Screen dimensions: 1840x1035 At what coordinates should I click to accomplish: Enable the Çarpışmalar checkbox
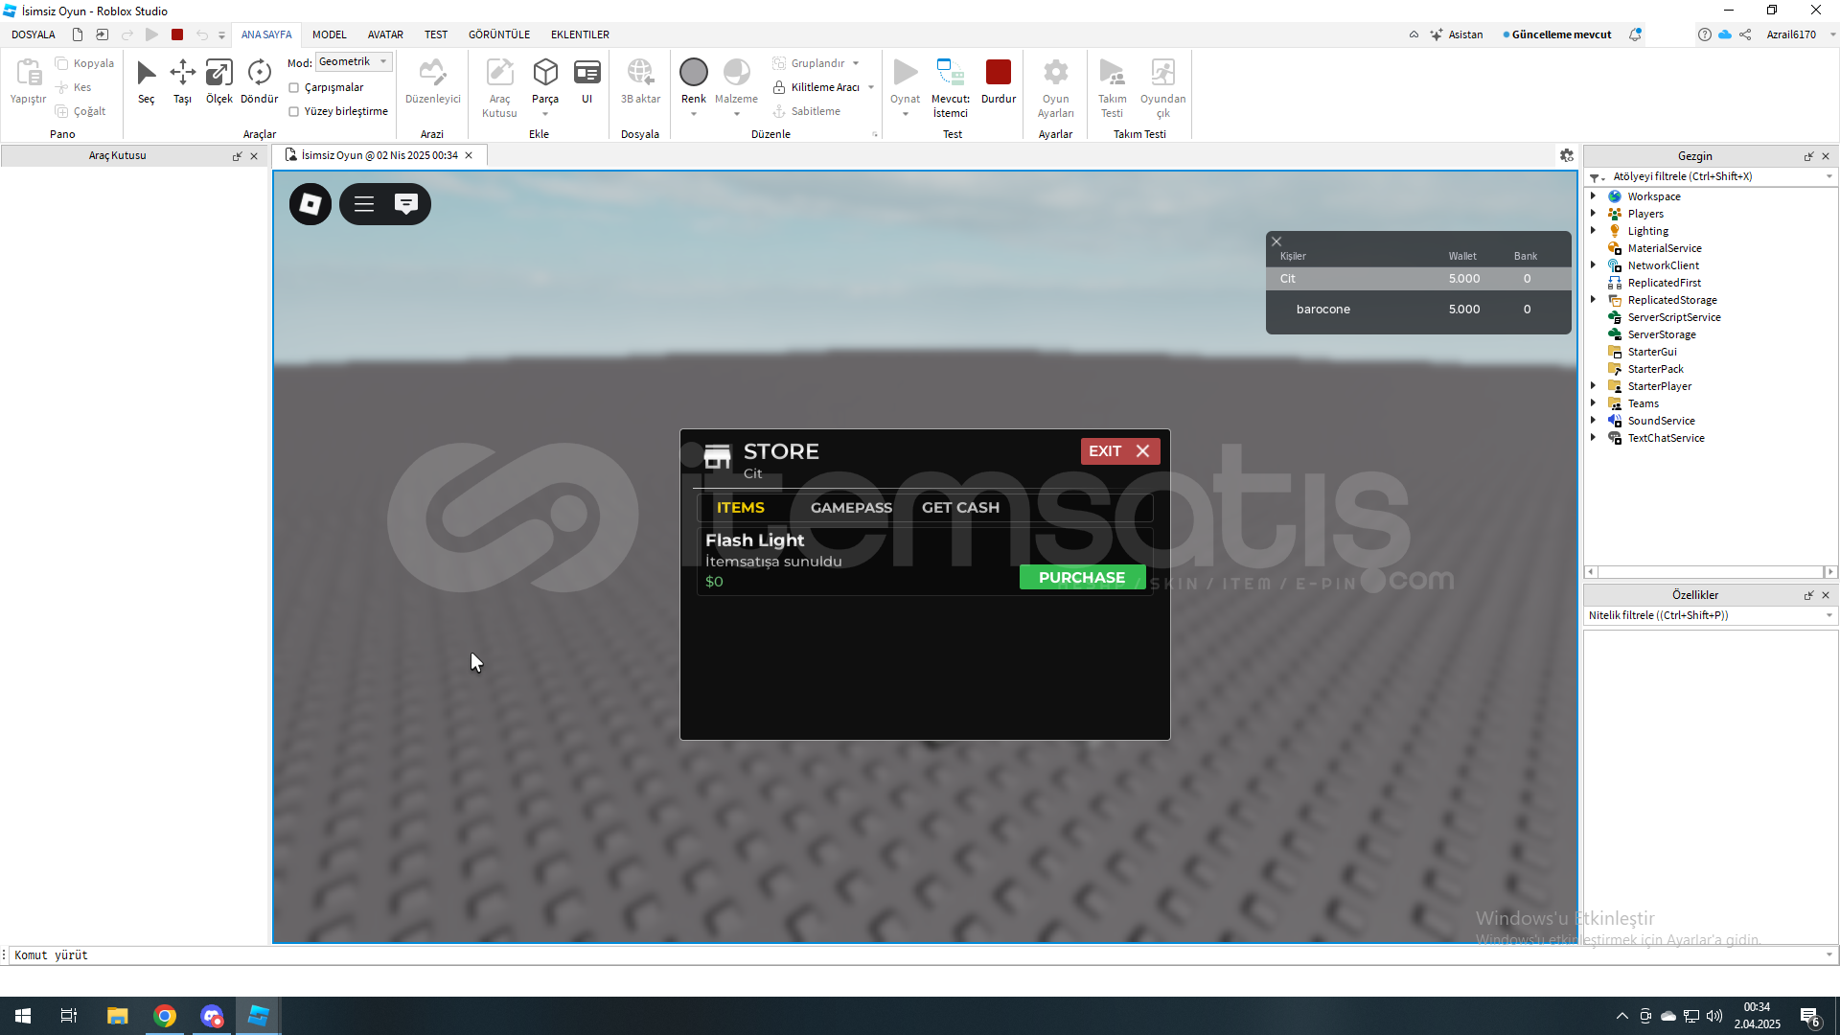(x=294, y=87)
